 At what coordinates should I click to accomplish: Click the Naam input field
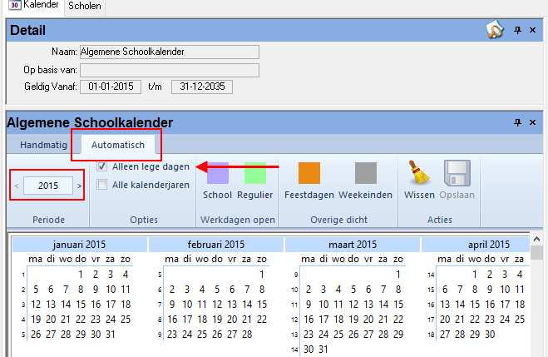pyautogui.click(x=169, y=52)
